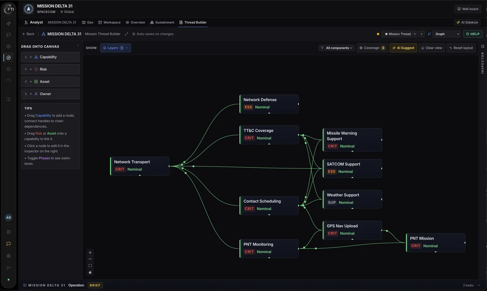Switch to the Workspace tab
The image size is (487, 291).
pyautogui.click(x=109, y=22)
